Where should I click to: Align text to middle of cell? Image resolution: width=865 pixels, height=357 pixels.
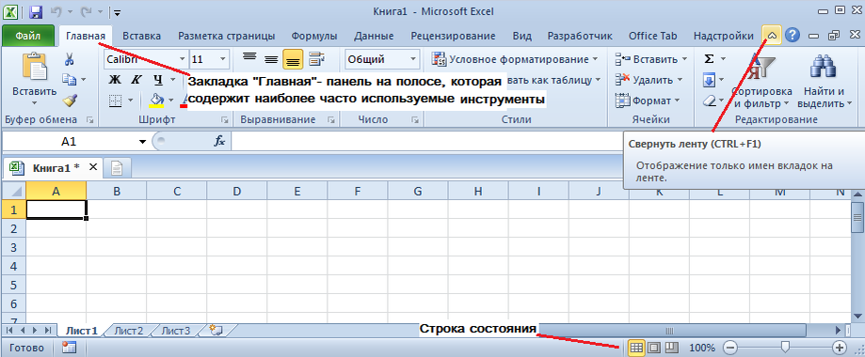pyautogui.click(x=271, y=59)
